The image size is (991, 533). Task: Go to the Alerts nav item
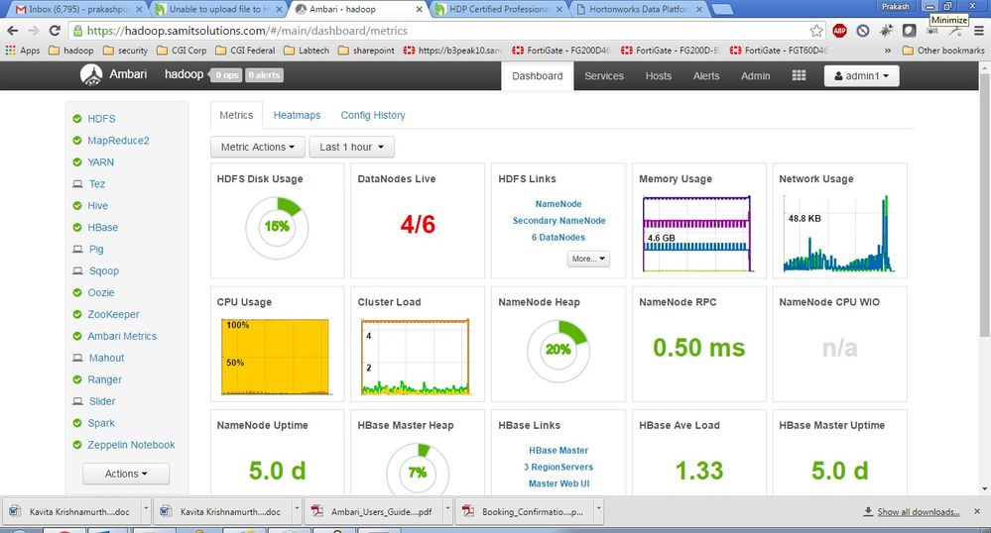[706, 75]
